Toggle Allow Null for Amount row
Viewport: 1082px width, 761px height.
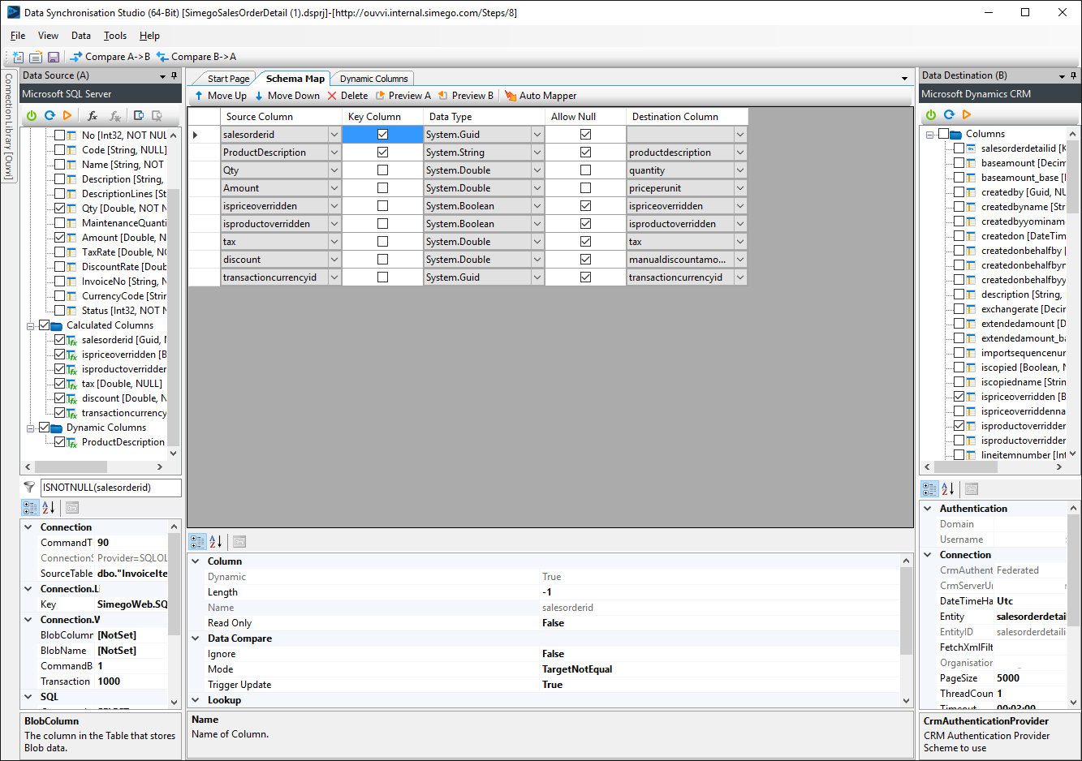[x=585, y=188]
